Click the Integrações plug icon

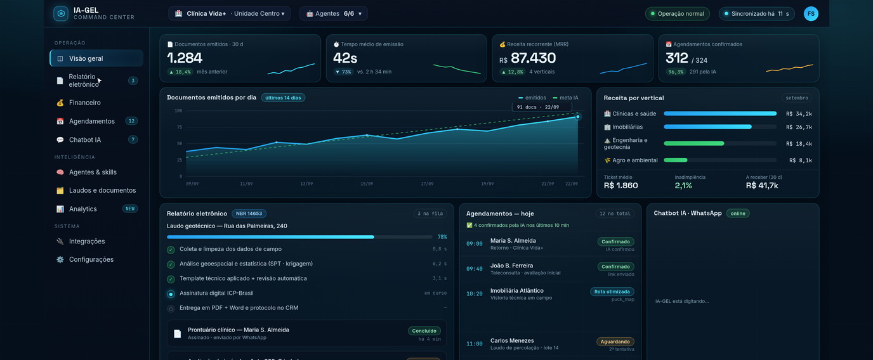click(x=60, y=241)
